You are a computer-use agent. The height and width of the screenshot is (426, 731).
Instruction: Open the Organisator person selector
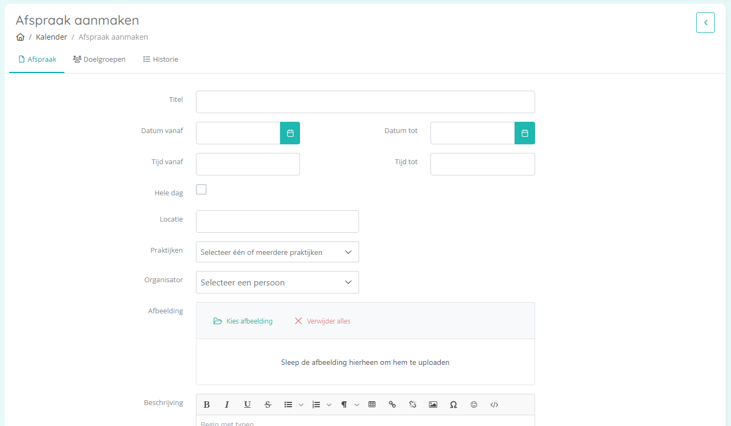point(277,282)
